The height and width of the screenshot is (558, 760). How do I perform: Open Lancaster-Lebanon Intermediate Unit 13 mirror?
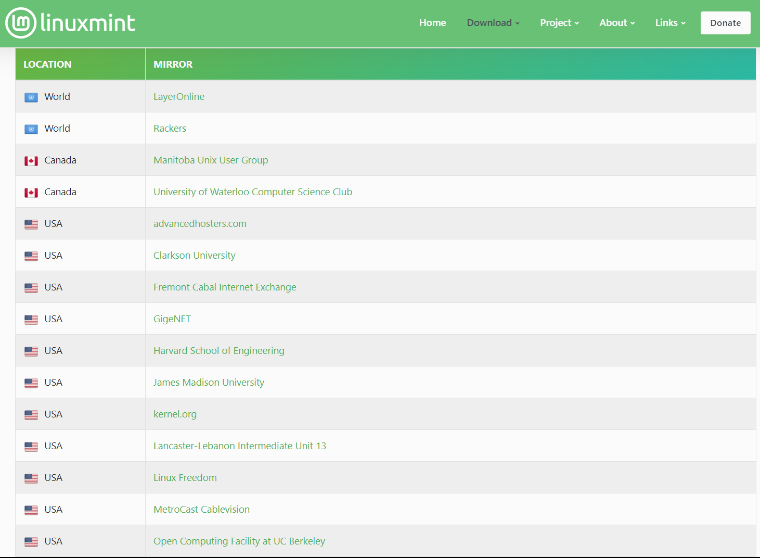[240, 446]
